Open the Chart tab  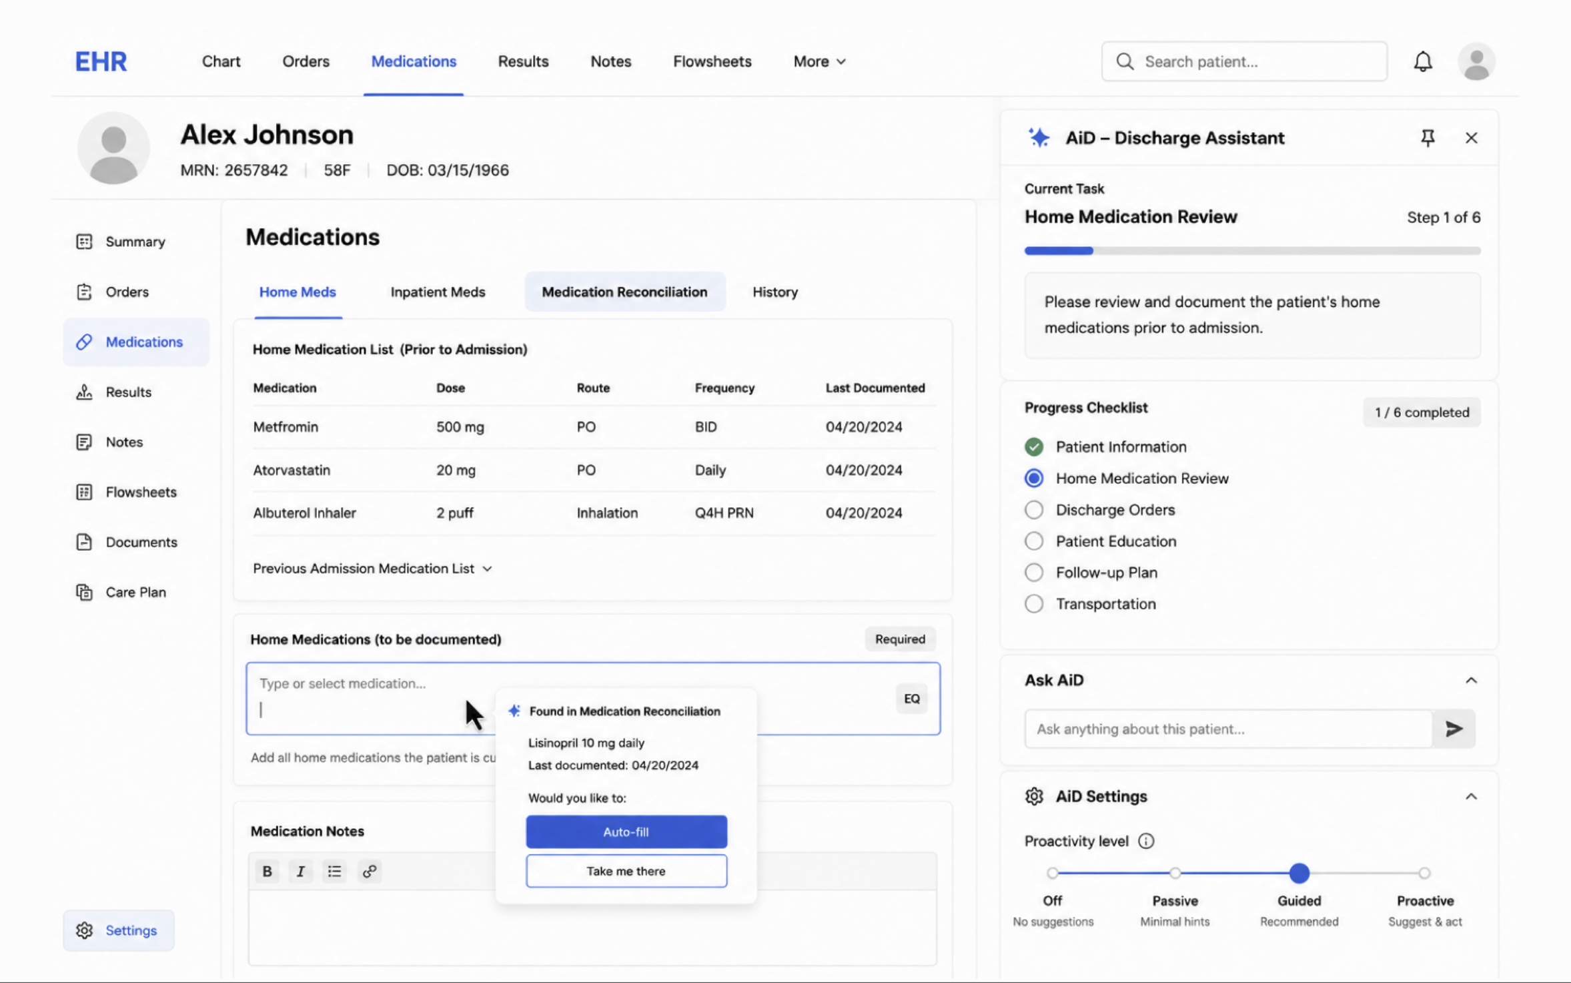[x=221, y=61]
